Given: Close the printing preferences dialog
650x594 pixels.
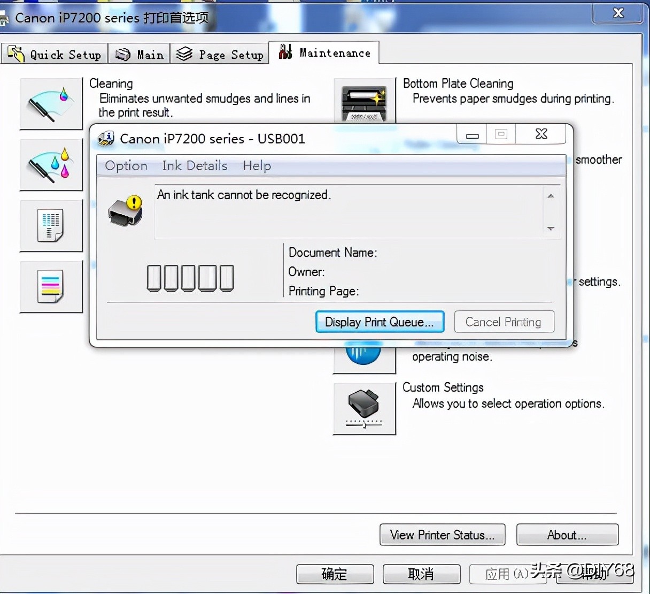Looking at the screenshot, I should (618, 13).
